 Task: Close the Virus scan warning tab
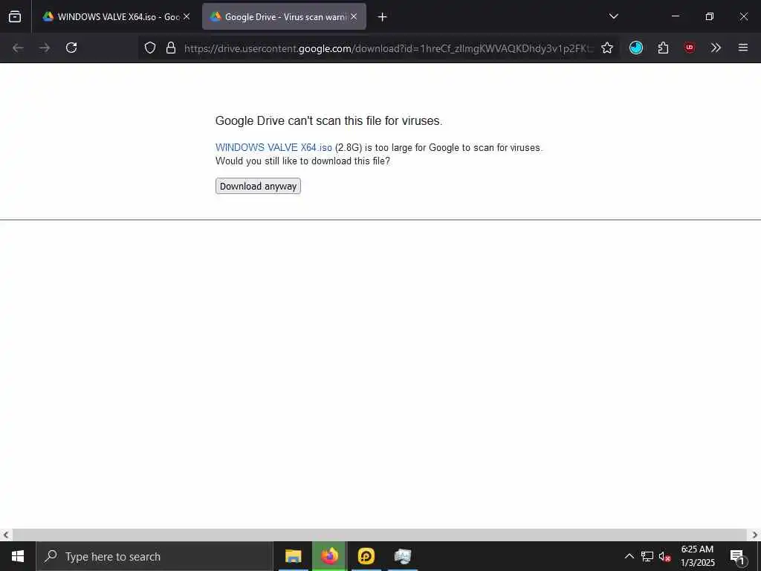pyautogui.click(x=354, y=16)
